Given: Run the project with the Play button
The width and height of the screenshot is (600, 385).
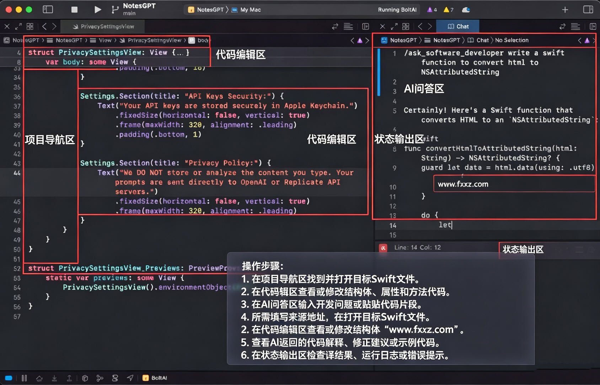Looking at the screenshot, I should (x=98, y=10).
